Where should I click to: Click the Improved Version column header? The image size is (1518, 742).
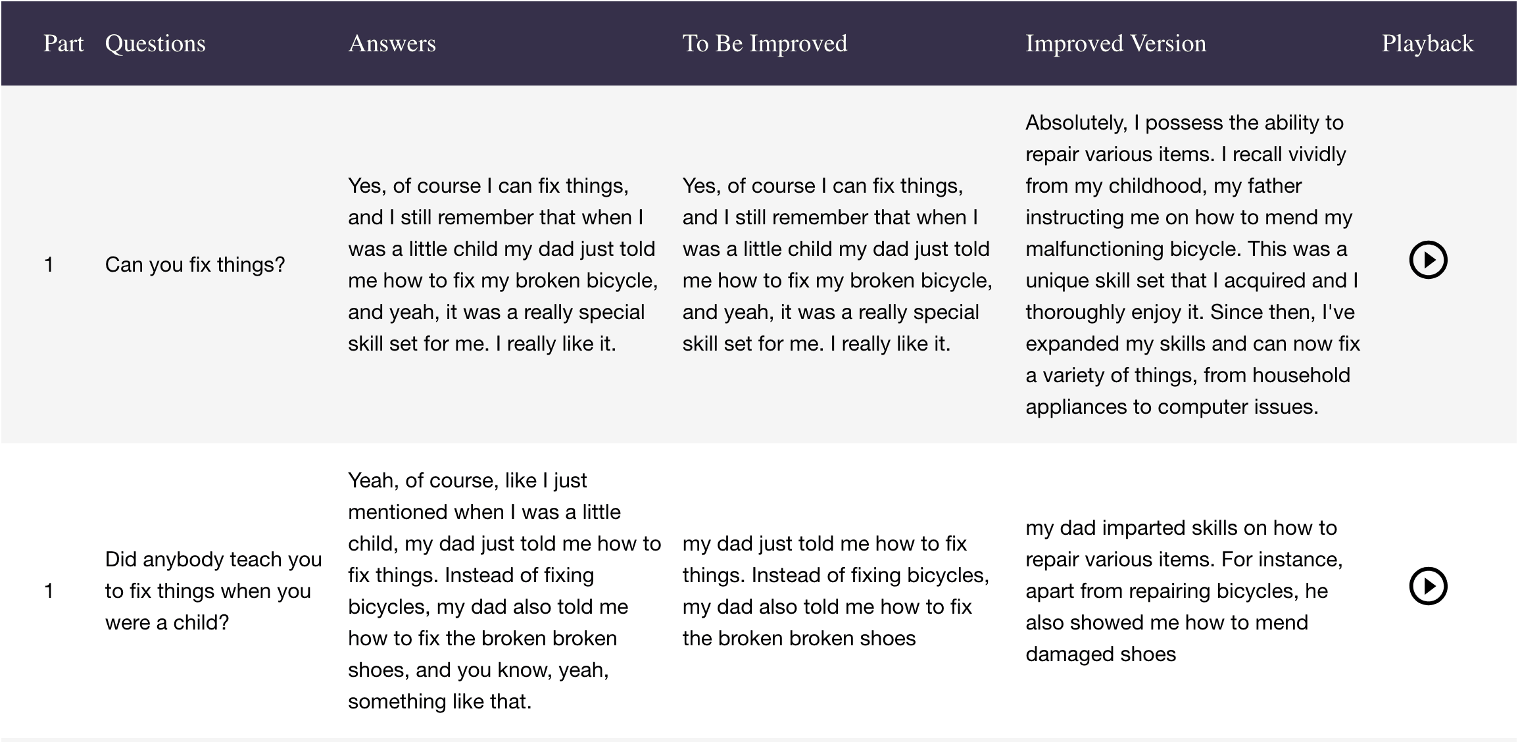[x=1115, y=43]
